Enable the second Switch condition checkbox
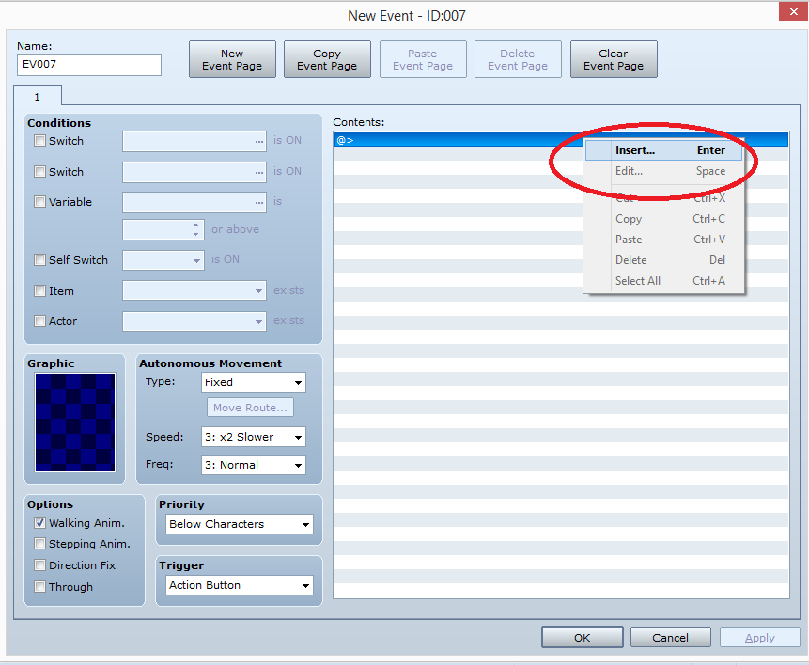Image resolution: width=809 pixels, height=665 pixels. (39, 171)
